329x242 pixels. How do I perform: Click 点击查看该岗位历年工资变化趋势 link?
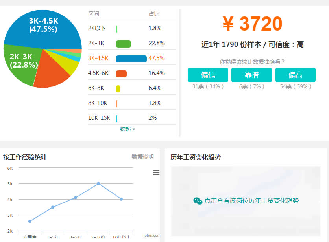251,201
